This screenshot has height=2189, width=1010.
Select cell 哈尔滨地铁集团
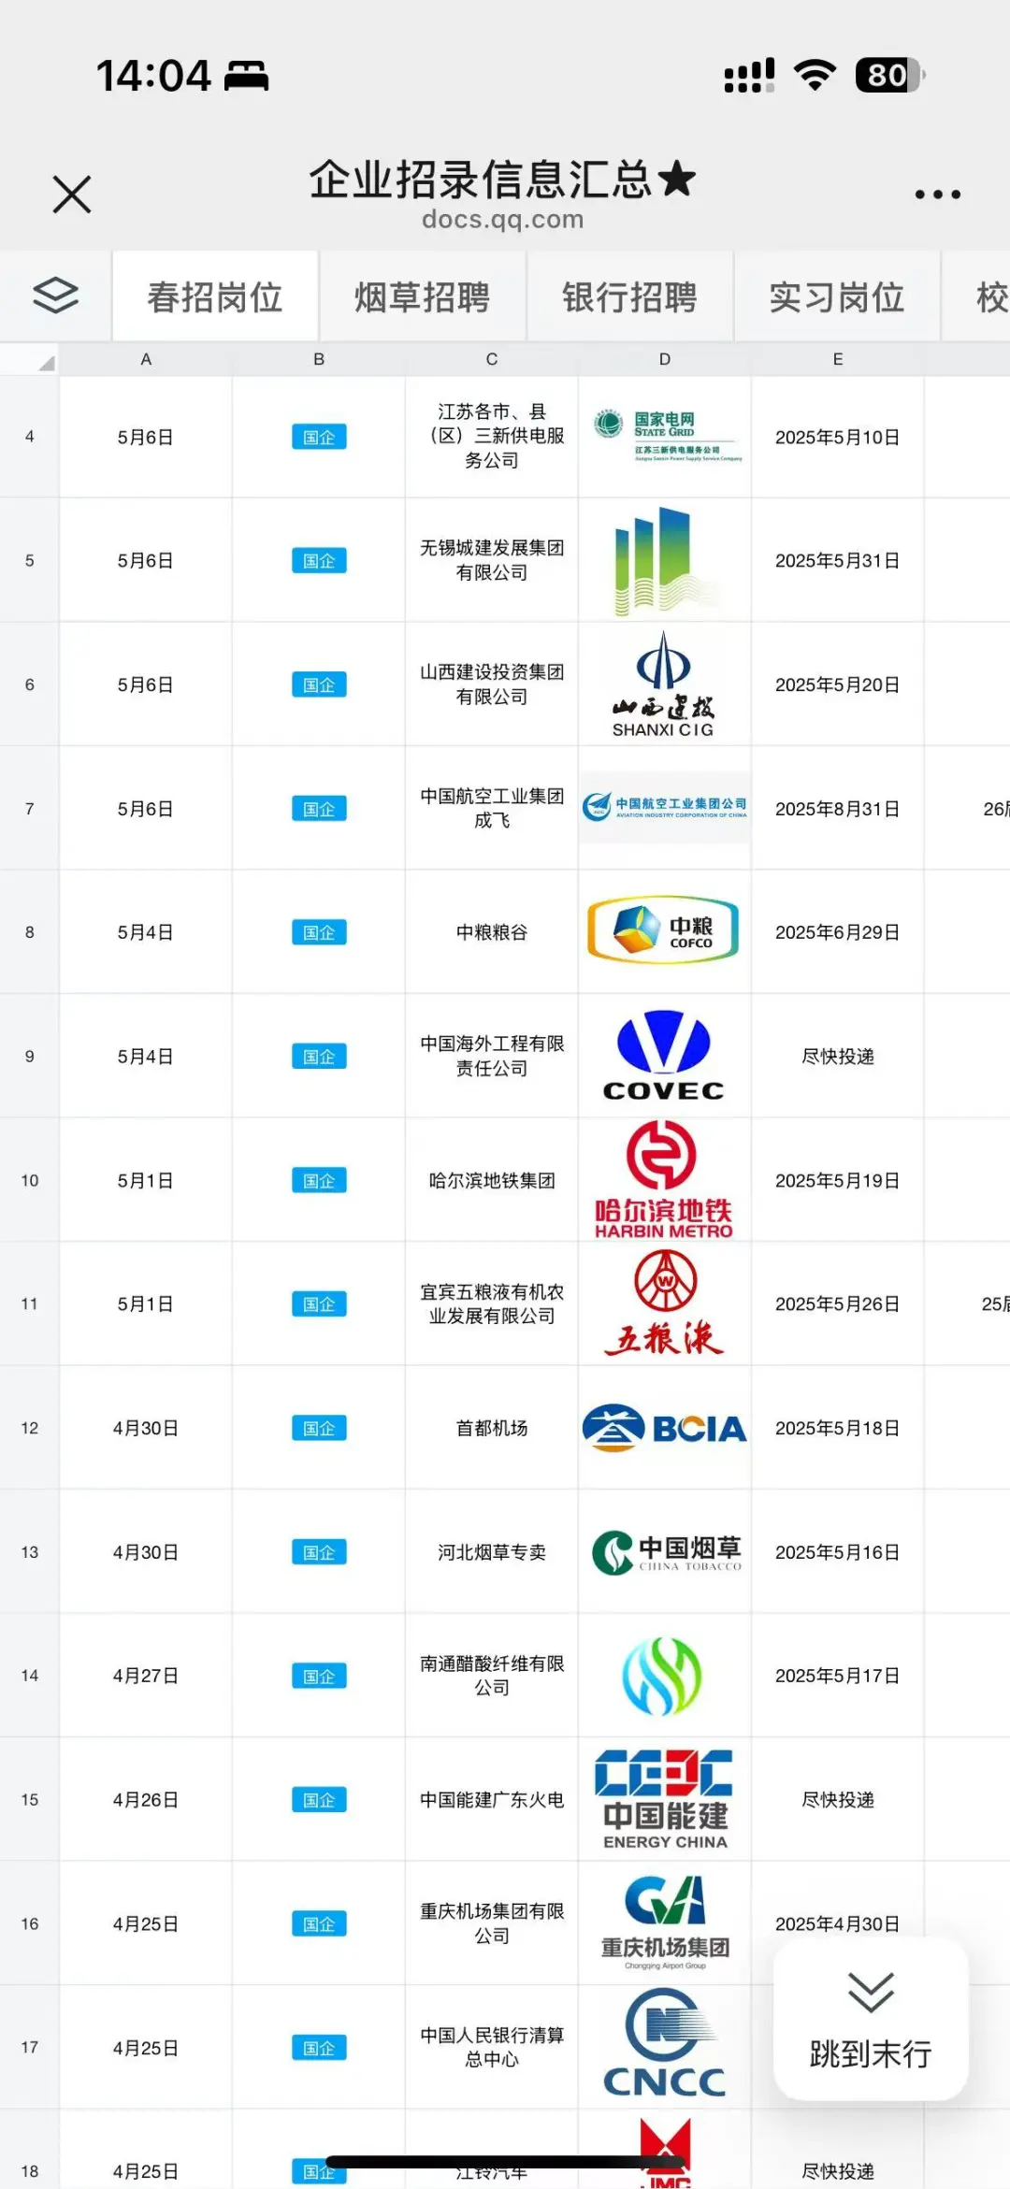pos(492,1180)
